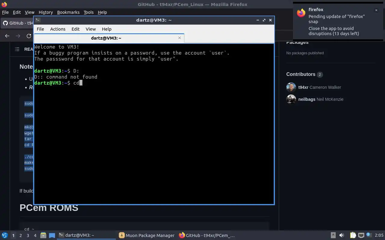Open the volume control tray icon
The height and width of the screenshot is (240, 385).
point(342,235)
